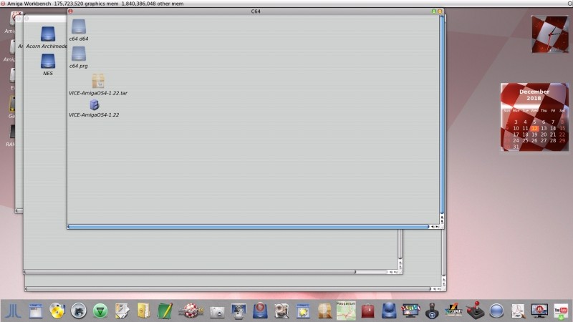The height and width of the screenshot is (322, 573).
Task: Select the NES drawer icon
Action: click(48, 61)
